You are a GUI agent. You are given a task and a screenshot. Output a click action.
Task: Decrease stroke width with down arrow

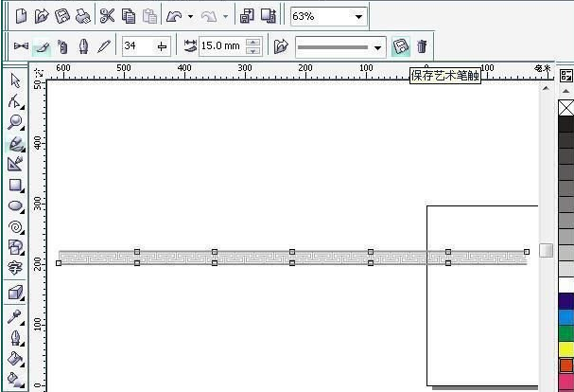pyautogui.click(x=252, y=51)
